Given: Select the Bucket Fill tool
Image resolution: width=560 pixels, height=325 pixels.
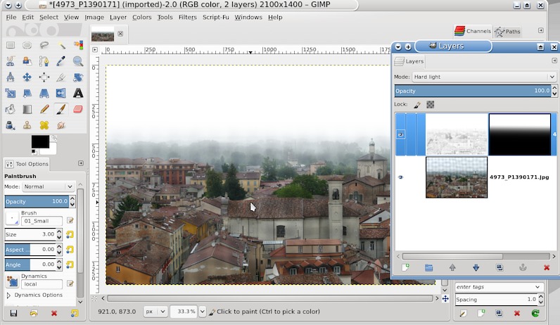Looking at the screenshot, I should (11, 109).
